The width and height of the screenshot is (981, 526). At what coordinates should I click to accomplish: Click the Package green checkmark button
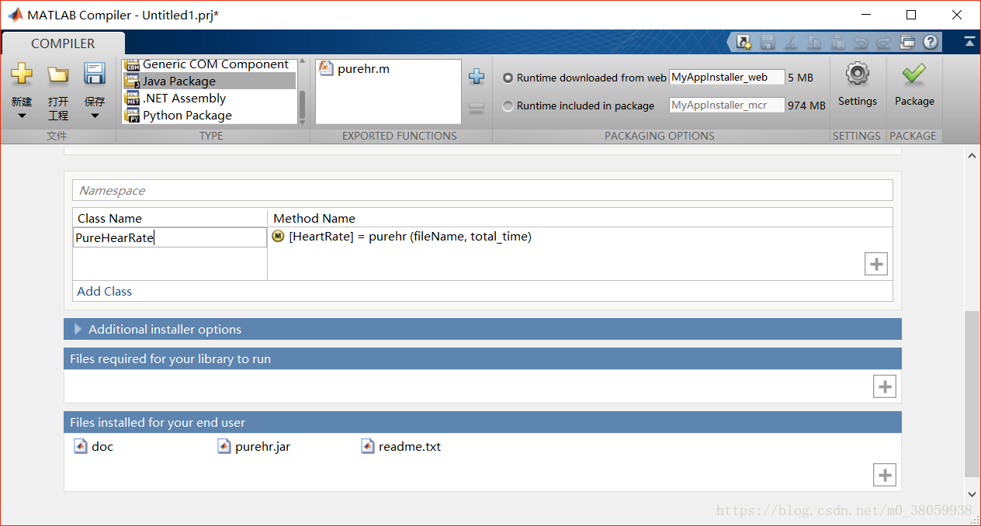coord(914,85)
